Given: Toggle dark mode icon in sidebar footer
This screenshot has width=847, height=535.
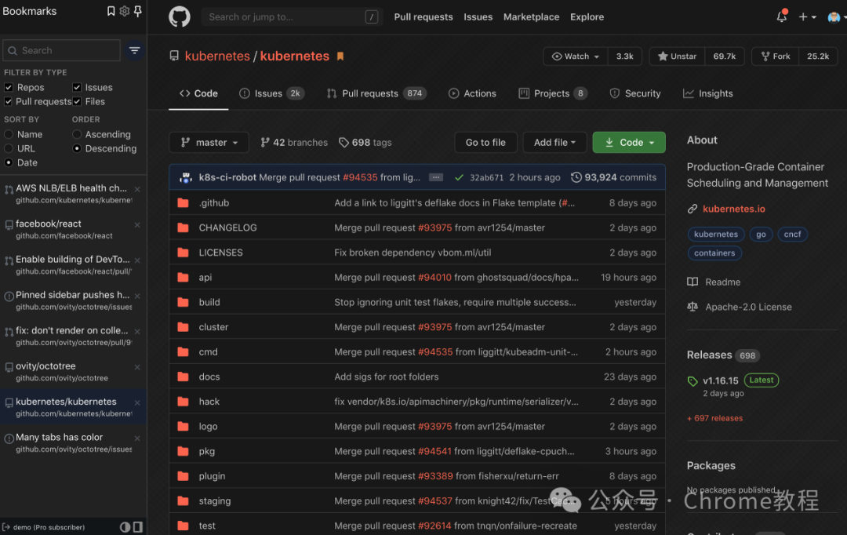Looking at the screenshot, I should [x=125, y=527].
